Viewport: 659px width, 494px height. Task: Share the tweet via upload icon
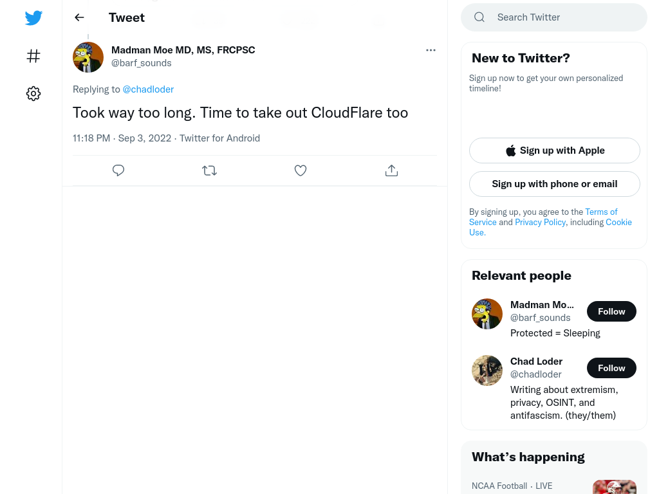point(391,170)
